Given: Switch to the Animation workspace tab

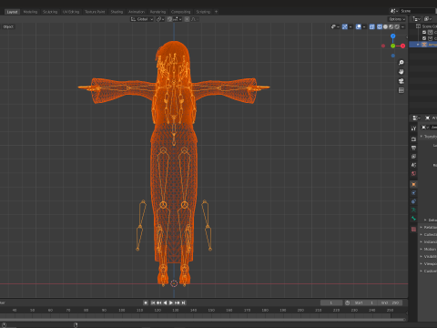Looking at the screenshot, I should pos(137,12).
